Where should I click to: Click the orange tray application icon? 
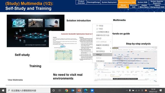[x=146, y=90]
